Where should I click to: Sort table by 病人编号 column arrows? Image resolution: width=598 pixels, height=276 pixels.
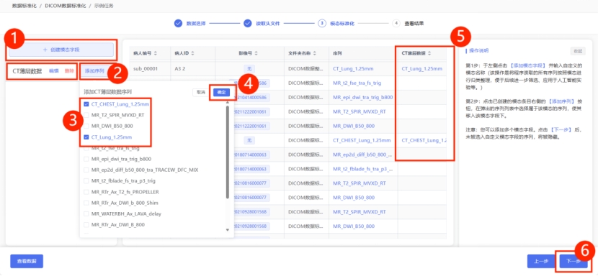155,53
